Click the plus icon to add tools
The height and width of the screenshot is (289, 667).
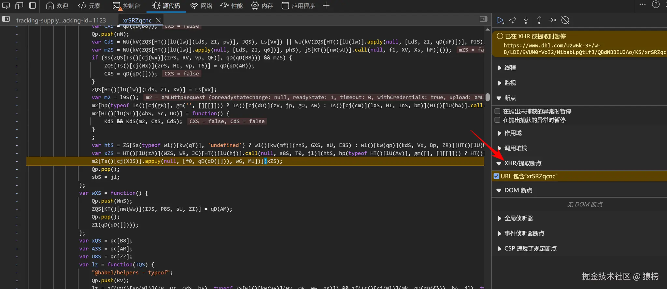[x=326, y=6]
